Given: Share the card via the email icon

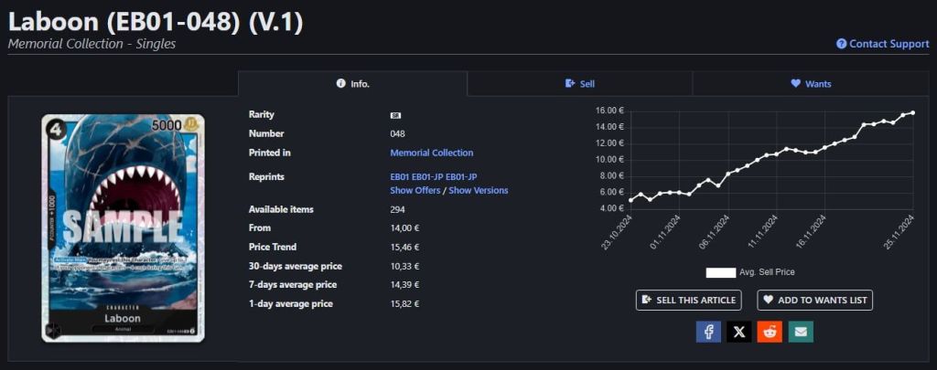Looking at the screenshot, I should pyautogui.click(x=801, y=331).
